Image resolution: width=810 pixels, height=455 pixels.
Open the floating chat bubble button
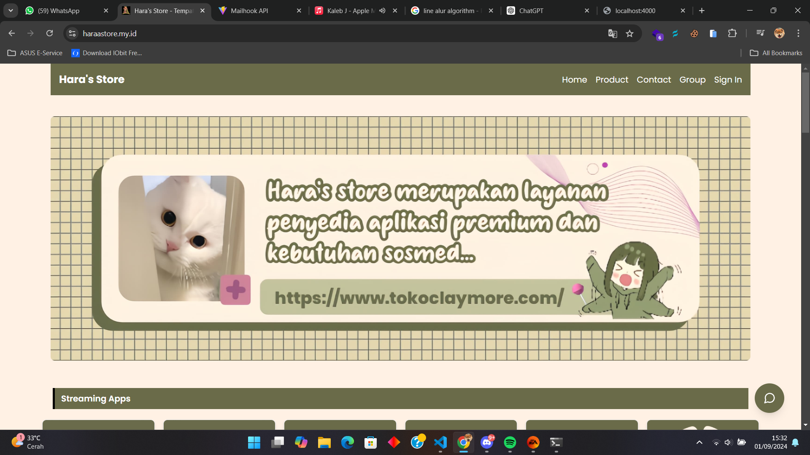tap(769, 398)
